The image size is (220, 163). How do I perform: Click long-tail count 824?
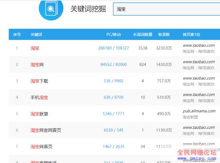click(x=143, y=65)
